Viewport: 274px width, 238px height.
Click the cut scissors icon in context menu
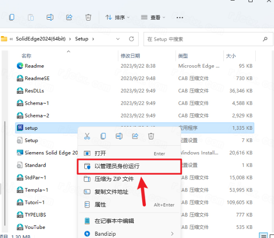coord(87,136)
